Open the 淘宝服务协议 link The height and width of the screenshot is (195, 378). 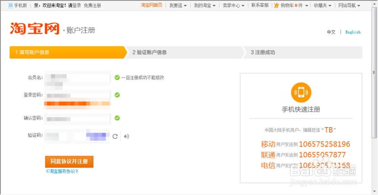62,171
